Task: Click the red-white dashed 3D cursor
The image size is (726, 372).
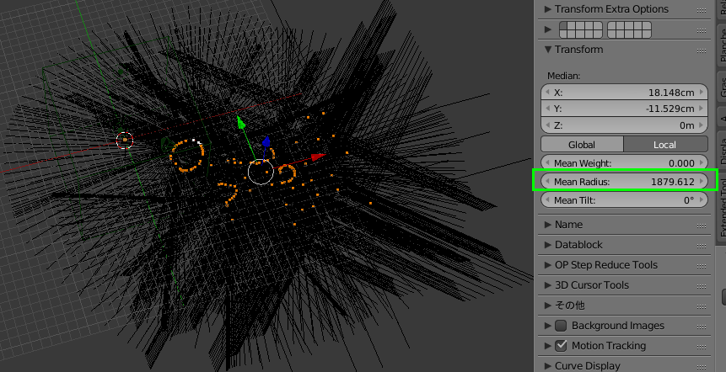Action: (x=125, y=140)
